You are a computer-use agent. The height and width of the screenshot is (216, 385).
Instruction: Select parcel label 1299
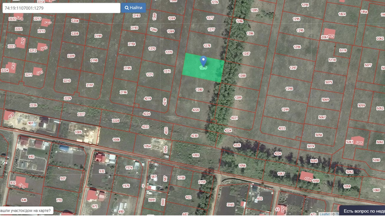285,110
